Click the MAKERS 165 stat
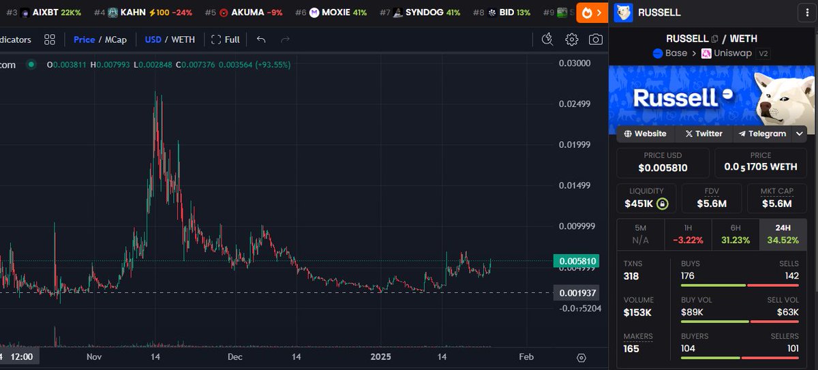The width and height of the screenshot is (818, 370). click(x=639, y=343)
